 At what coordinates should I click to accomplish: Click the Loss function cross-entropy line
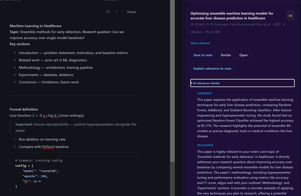pyautogui.click(x=47, y=116)
